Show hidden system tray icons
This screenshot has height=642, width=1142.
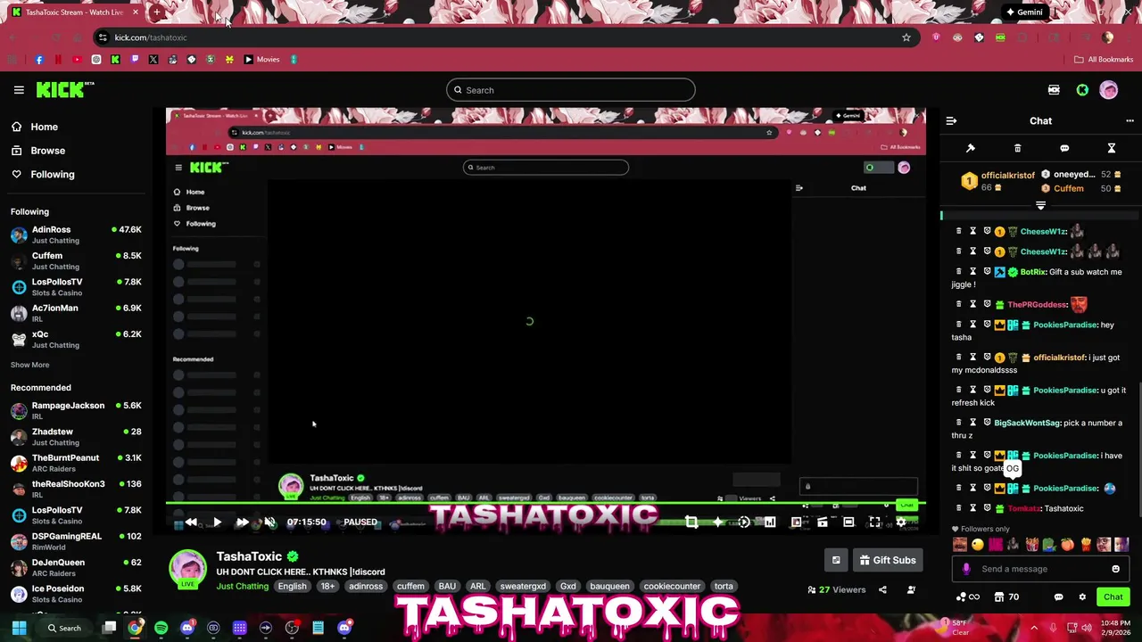tap(1034, 628)
